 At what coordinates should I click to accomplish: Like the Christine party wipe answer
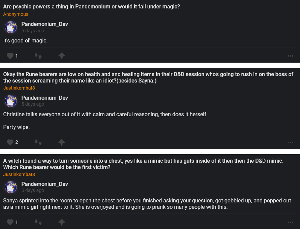coord(10,142)
